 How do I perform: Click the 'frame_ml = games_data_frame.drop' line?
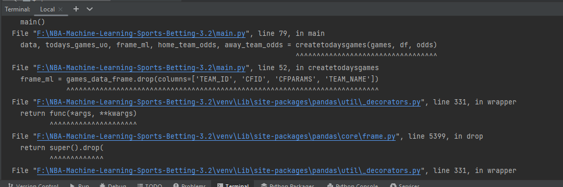[x=199, y=79]
